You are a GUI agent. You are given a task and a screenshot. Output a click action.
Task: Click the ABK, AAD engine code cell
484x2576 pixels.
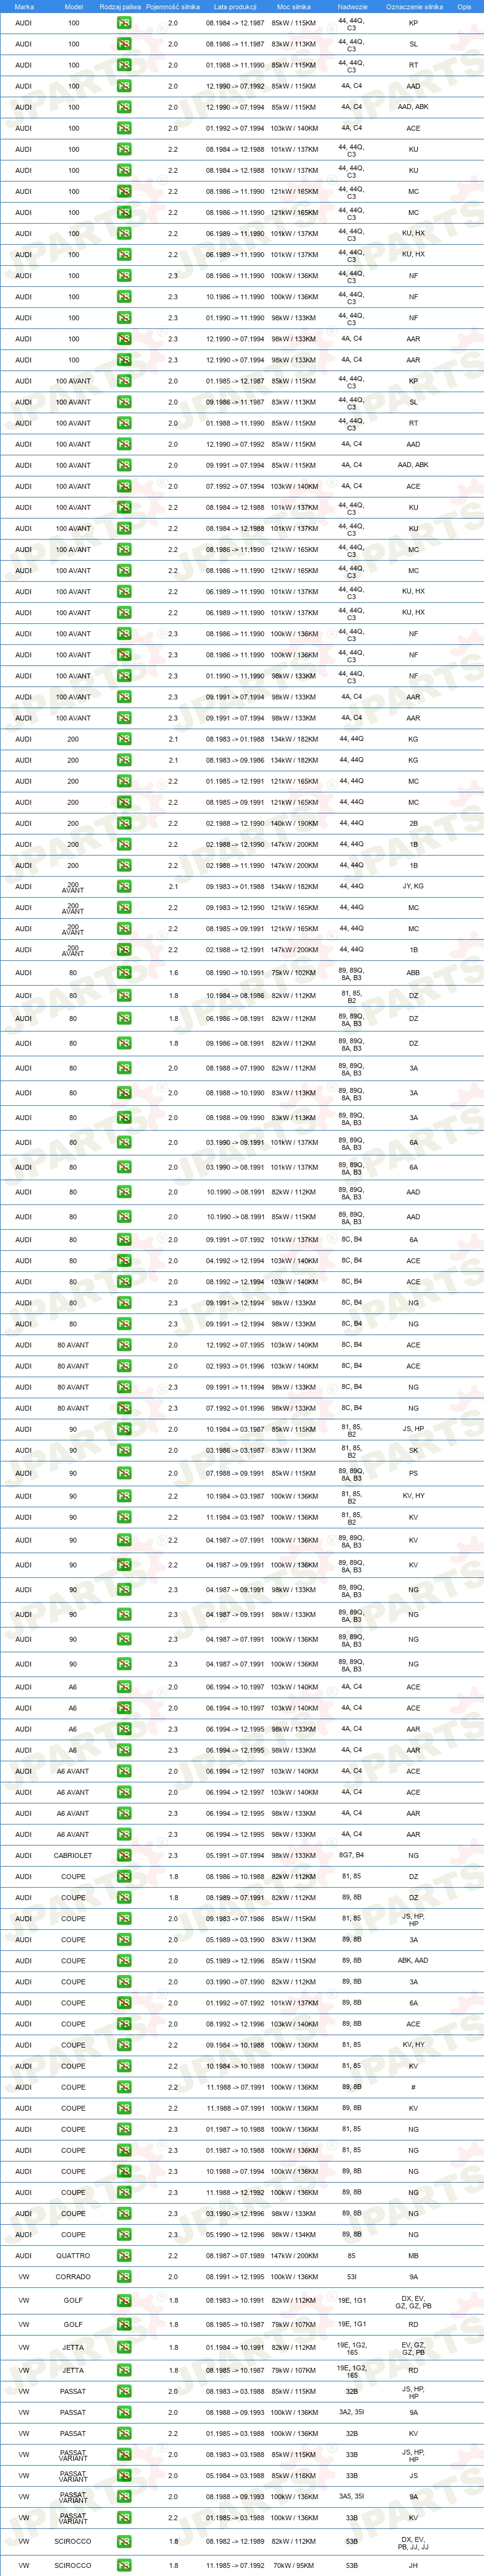pyautogui.click(x=413, y=1960)
